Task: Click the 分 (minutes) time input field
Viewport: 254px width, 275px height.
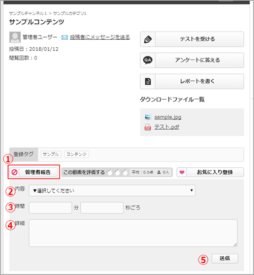Action: pyautogui.click(x=50, y=207)
